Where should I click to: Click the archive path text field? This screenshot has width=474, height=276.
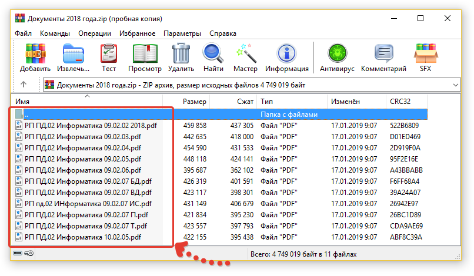(252, 85)
